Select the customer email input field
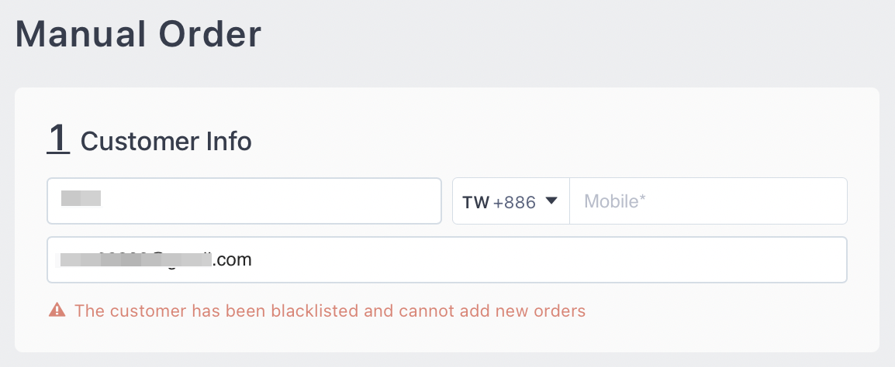The height and width of the screenshot is (367, 895). coord(446,260)
